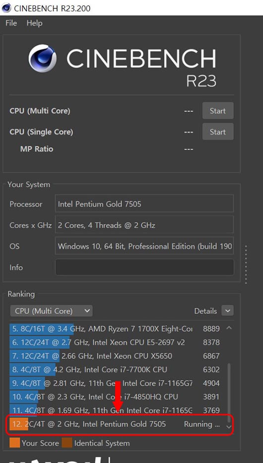Select the Xeon CPU E5-2697 v2 ranking row

tap(116, 342)
